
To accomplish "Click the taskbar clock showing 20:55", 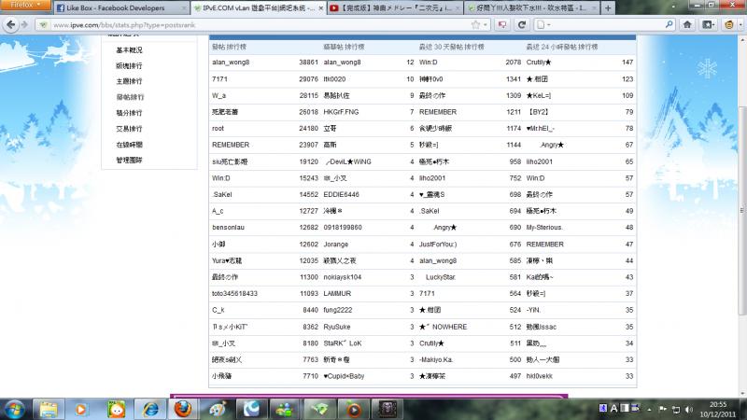I will (719, 408).
